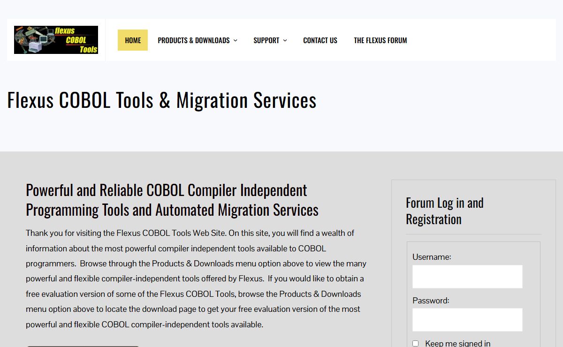This screenshot has height=347, width=563.
Task: Open Products & Downloads menu
Action: [x=194, y=40]
